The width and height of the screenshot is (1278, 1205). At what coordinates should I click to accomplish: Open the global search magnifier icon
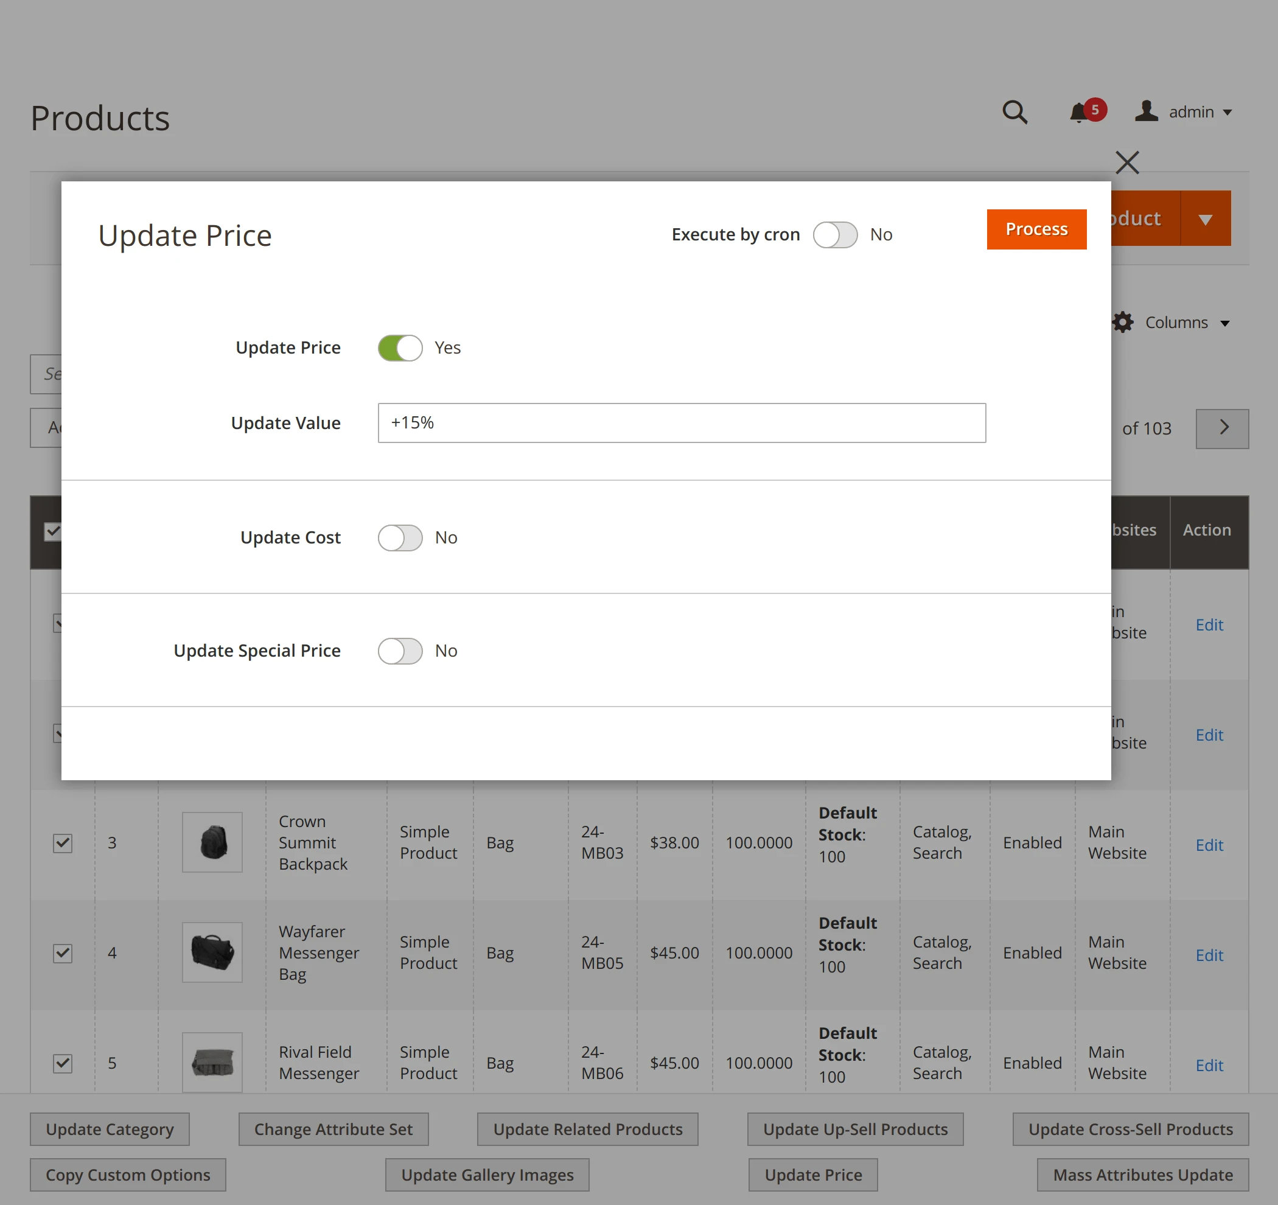(x=1014, y=113)
